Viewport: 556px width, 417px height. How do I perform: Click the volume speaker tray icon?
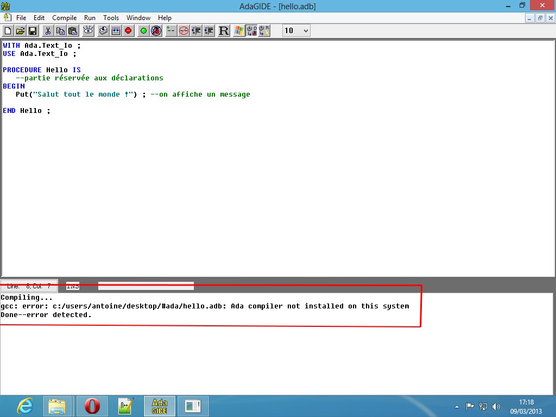496,406
